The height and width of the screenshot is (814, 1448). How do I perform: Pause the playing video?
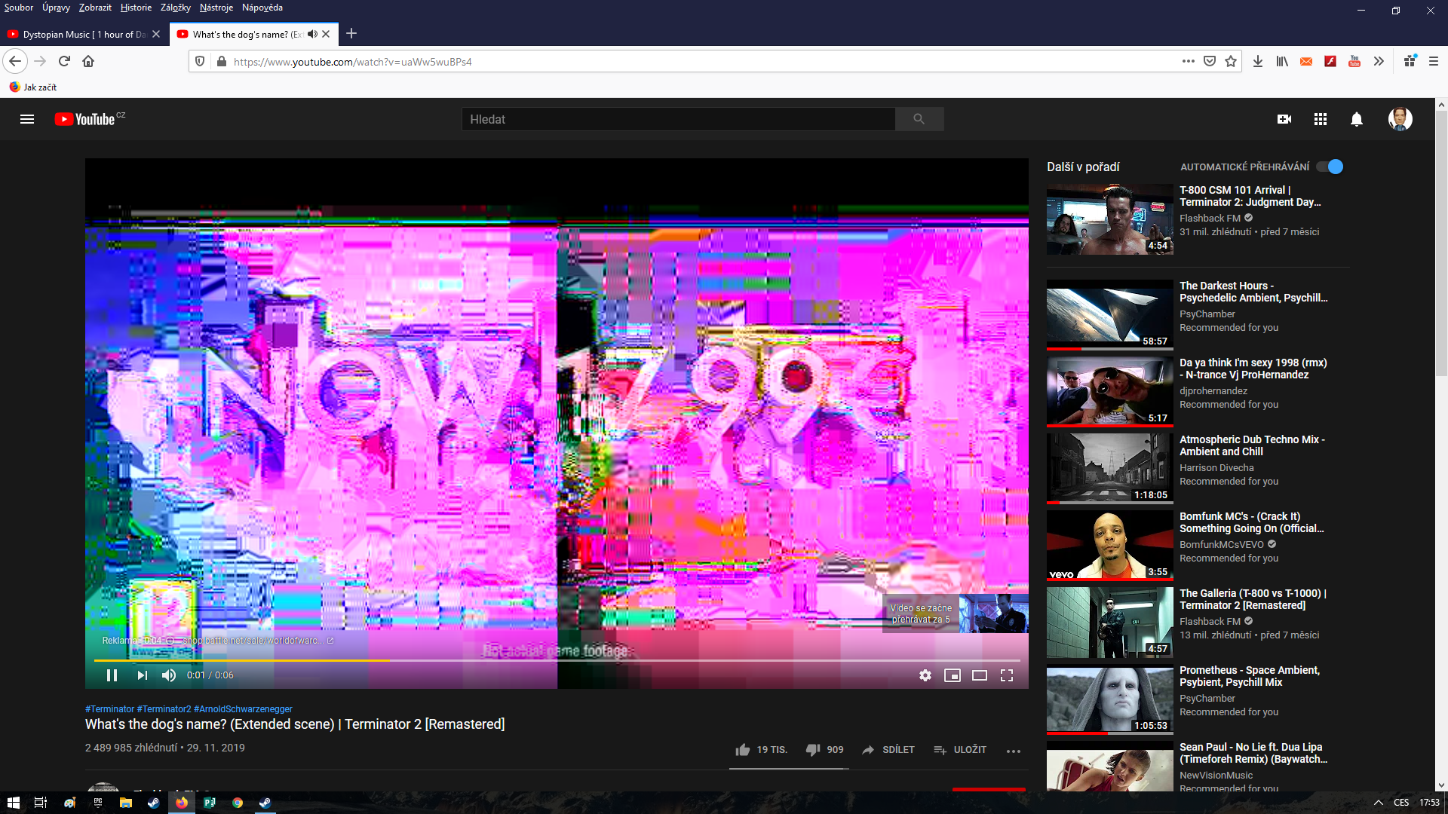tap(112, 675)
